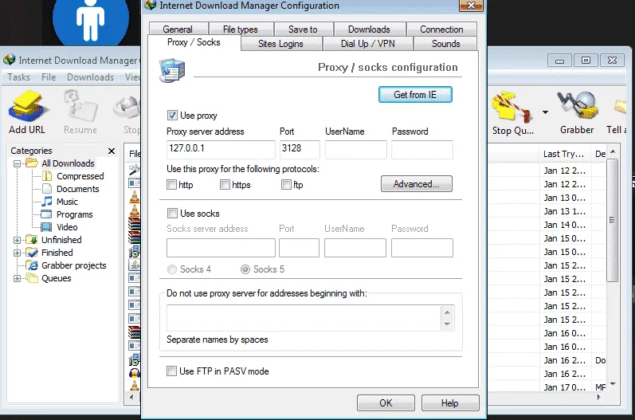Click the IDM logo in configuration title bar
The width and height of the screenshot is (635, 420).
coord(151,6)
